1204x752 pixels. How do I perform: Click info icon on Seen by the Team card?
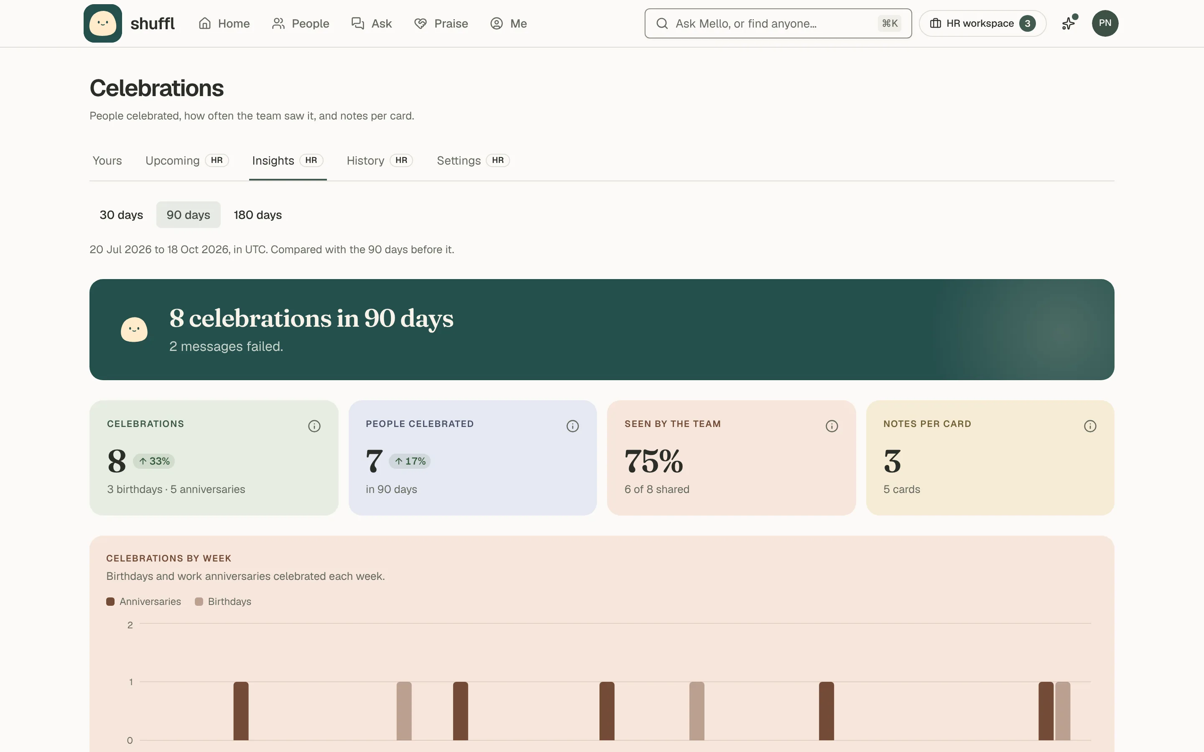point(832,426)
